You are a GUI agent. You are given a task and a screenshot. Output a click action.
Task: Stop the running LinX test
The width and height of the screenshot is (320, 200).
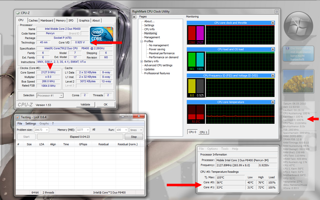click(134, 137)
